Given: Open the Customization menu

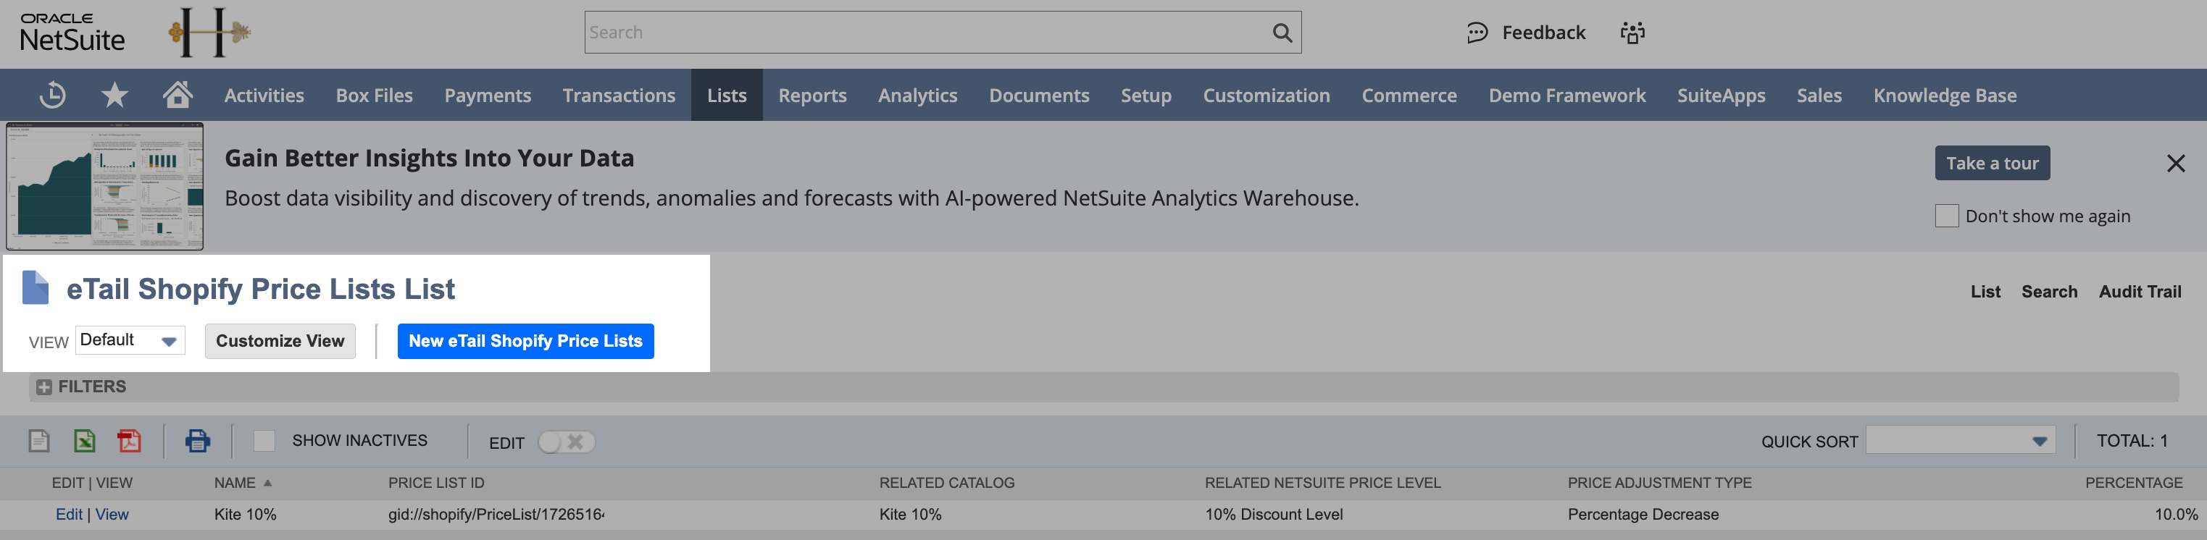Looking at the screenshot, I should click(x=1267, y=95).
